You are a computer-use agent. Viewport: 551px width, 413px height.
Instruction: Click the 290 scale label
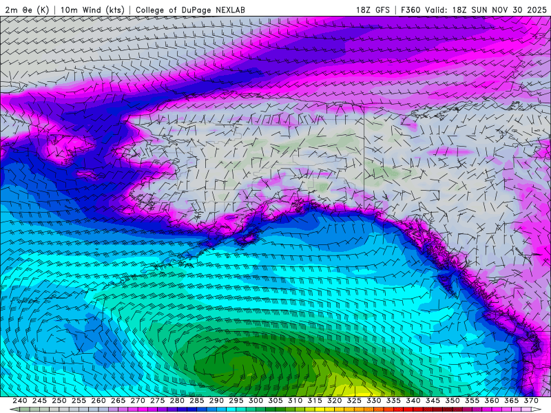tap(216, 401)
